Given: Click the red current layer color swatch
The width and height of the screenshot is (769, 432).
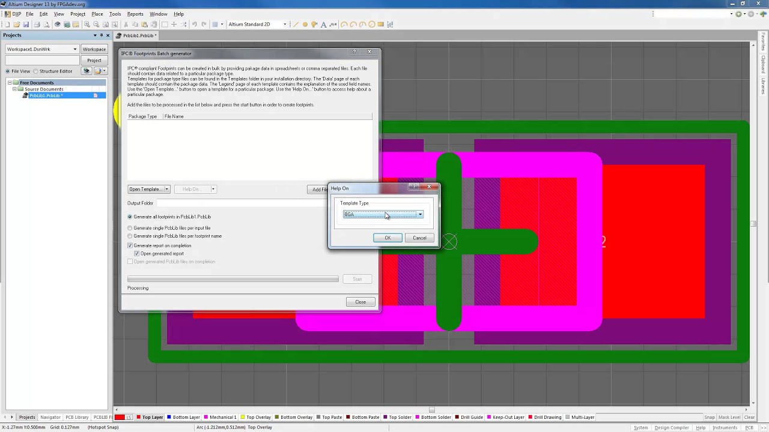Looking at the screenshot, I should [x=120, y=417].
